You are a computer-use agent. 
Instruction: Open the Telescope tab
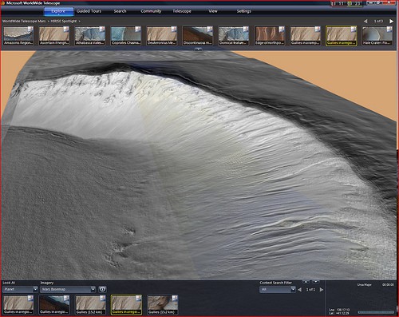tap(182, 11)
